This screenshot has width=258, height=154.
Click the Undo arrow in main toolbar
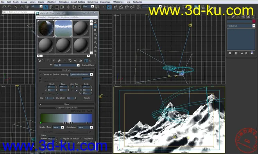coord(4,7)
